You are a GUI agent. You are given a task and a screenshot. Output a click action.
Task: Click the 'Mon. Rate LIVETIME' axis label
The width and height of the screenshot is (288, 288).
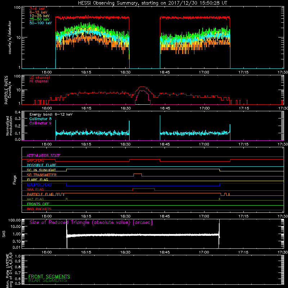point(7,271)
